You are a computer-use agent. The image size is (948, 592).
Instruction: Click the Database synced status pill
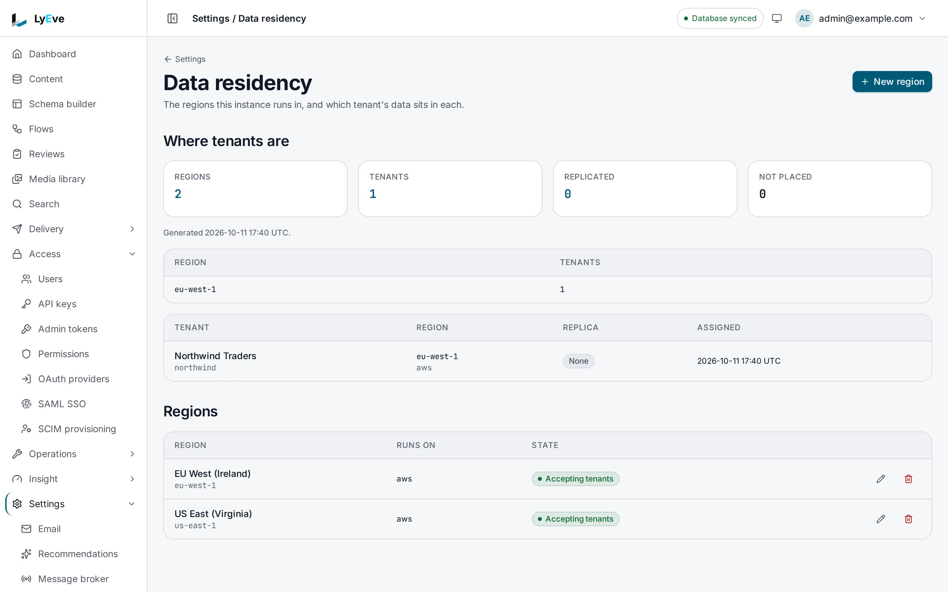[720, 18]
